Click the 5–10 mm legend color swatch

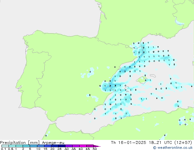click(33, 146)
